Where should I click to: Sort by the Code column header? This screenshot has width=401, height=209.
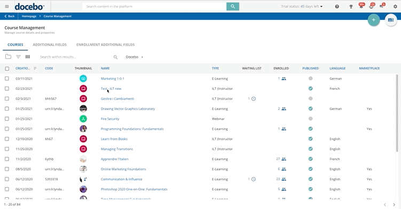(x=49, y=68)
